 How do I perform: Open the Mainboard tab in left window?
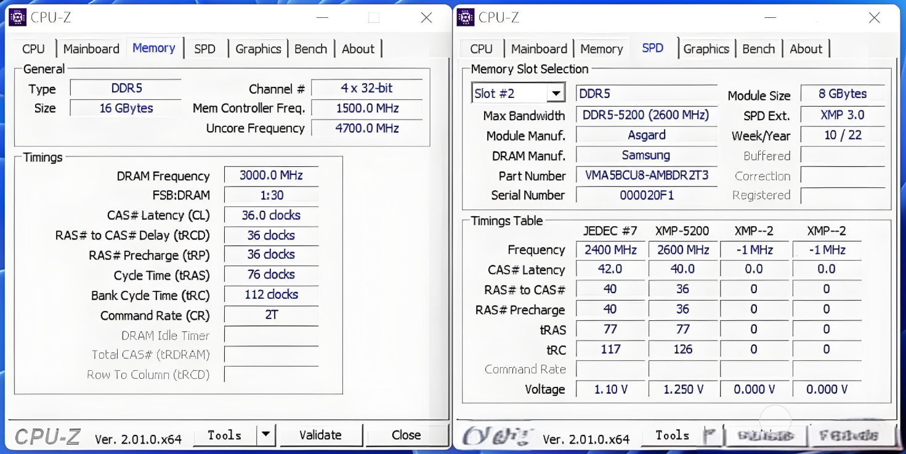pyautogui.click(x=91, y=48)
